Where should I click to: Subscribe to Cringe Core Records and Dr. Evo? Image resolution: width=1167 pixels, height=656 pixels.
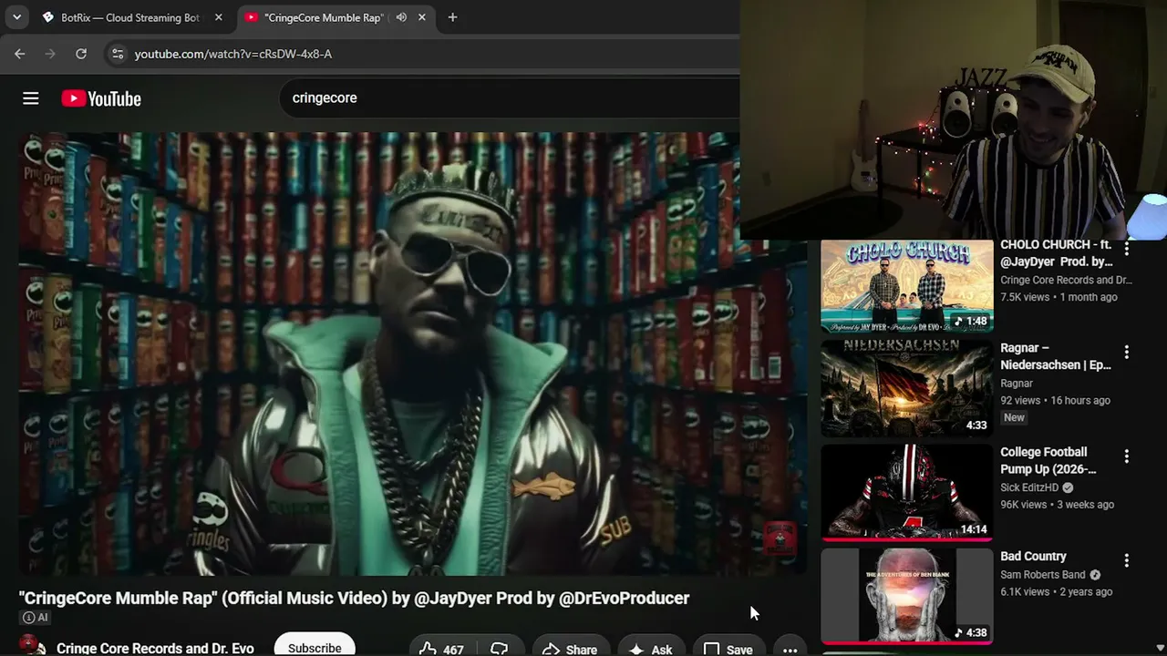[x=315, y=648]
